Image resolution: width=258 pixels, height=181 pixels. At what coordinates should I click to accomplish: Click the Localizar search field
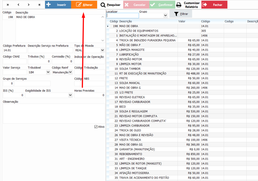pyautogui.click(x=122, y=16)
